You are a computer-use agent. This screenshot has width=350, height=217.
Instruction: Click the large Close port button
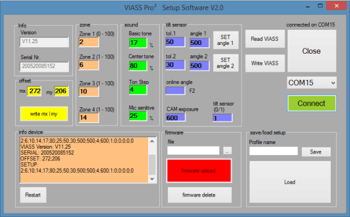click(311, 51)
